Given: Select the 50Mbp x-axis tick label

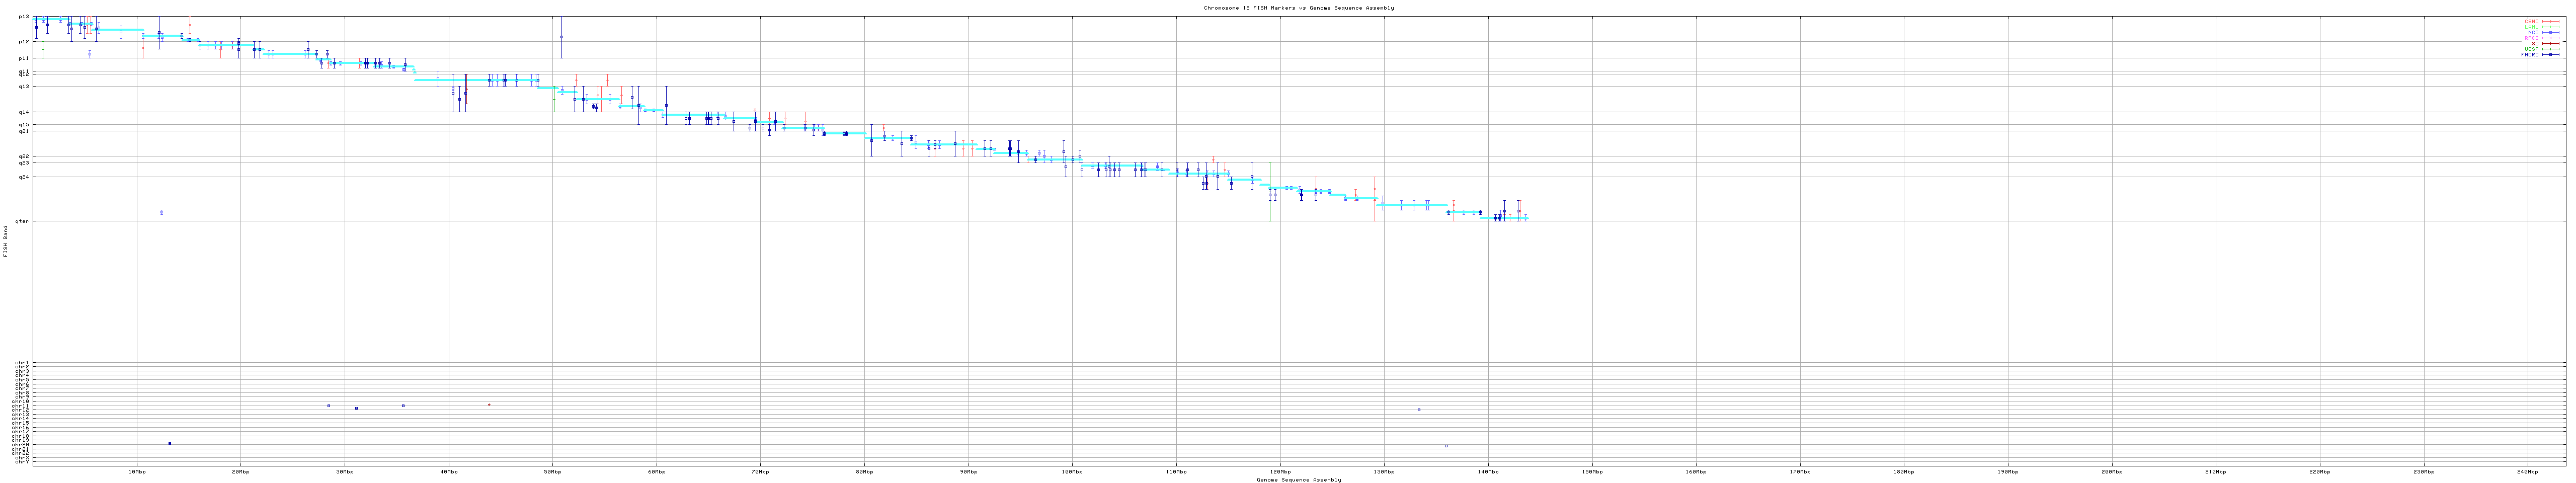Looking at the screenshot, I should coord(552,471).
